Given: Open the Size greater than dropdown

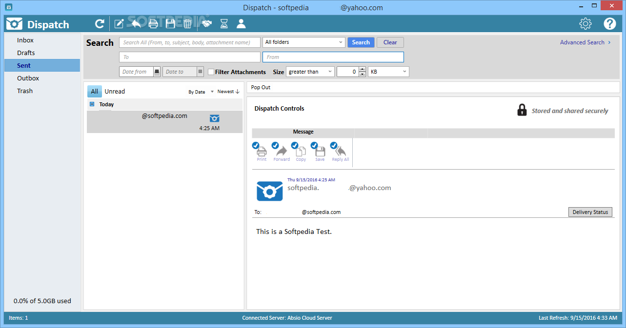Looking at the screenshot, I should pyautogui.click(x=310, y=72).
